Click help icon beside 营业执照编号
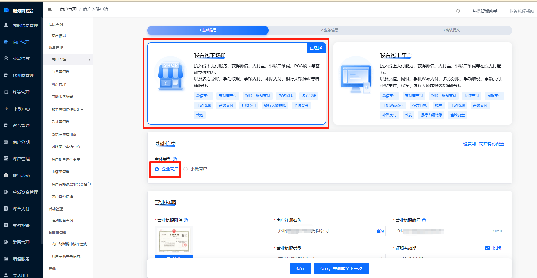 pos(424,220)
